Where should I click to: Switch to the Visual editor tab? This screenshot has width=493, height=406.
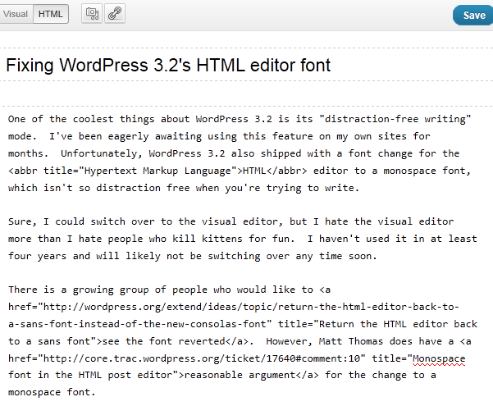point(16,14)
